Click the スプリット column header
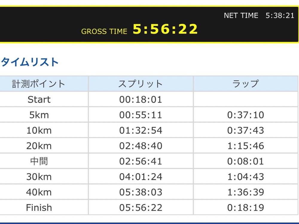Screen dimensions: 299x224 [x=141, y=84]
